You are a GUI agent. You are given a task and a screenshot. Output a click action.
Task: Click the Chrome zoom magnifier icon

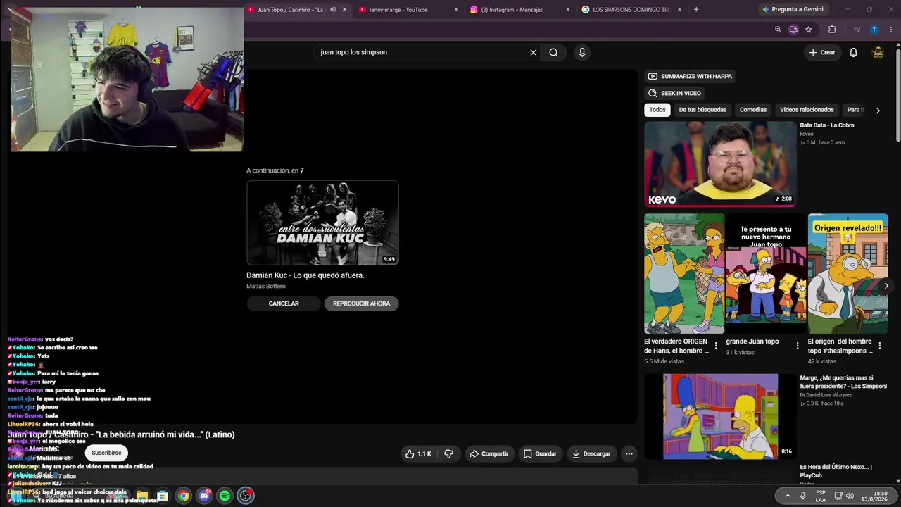tap(778, 30)
